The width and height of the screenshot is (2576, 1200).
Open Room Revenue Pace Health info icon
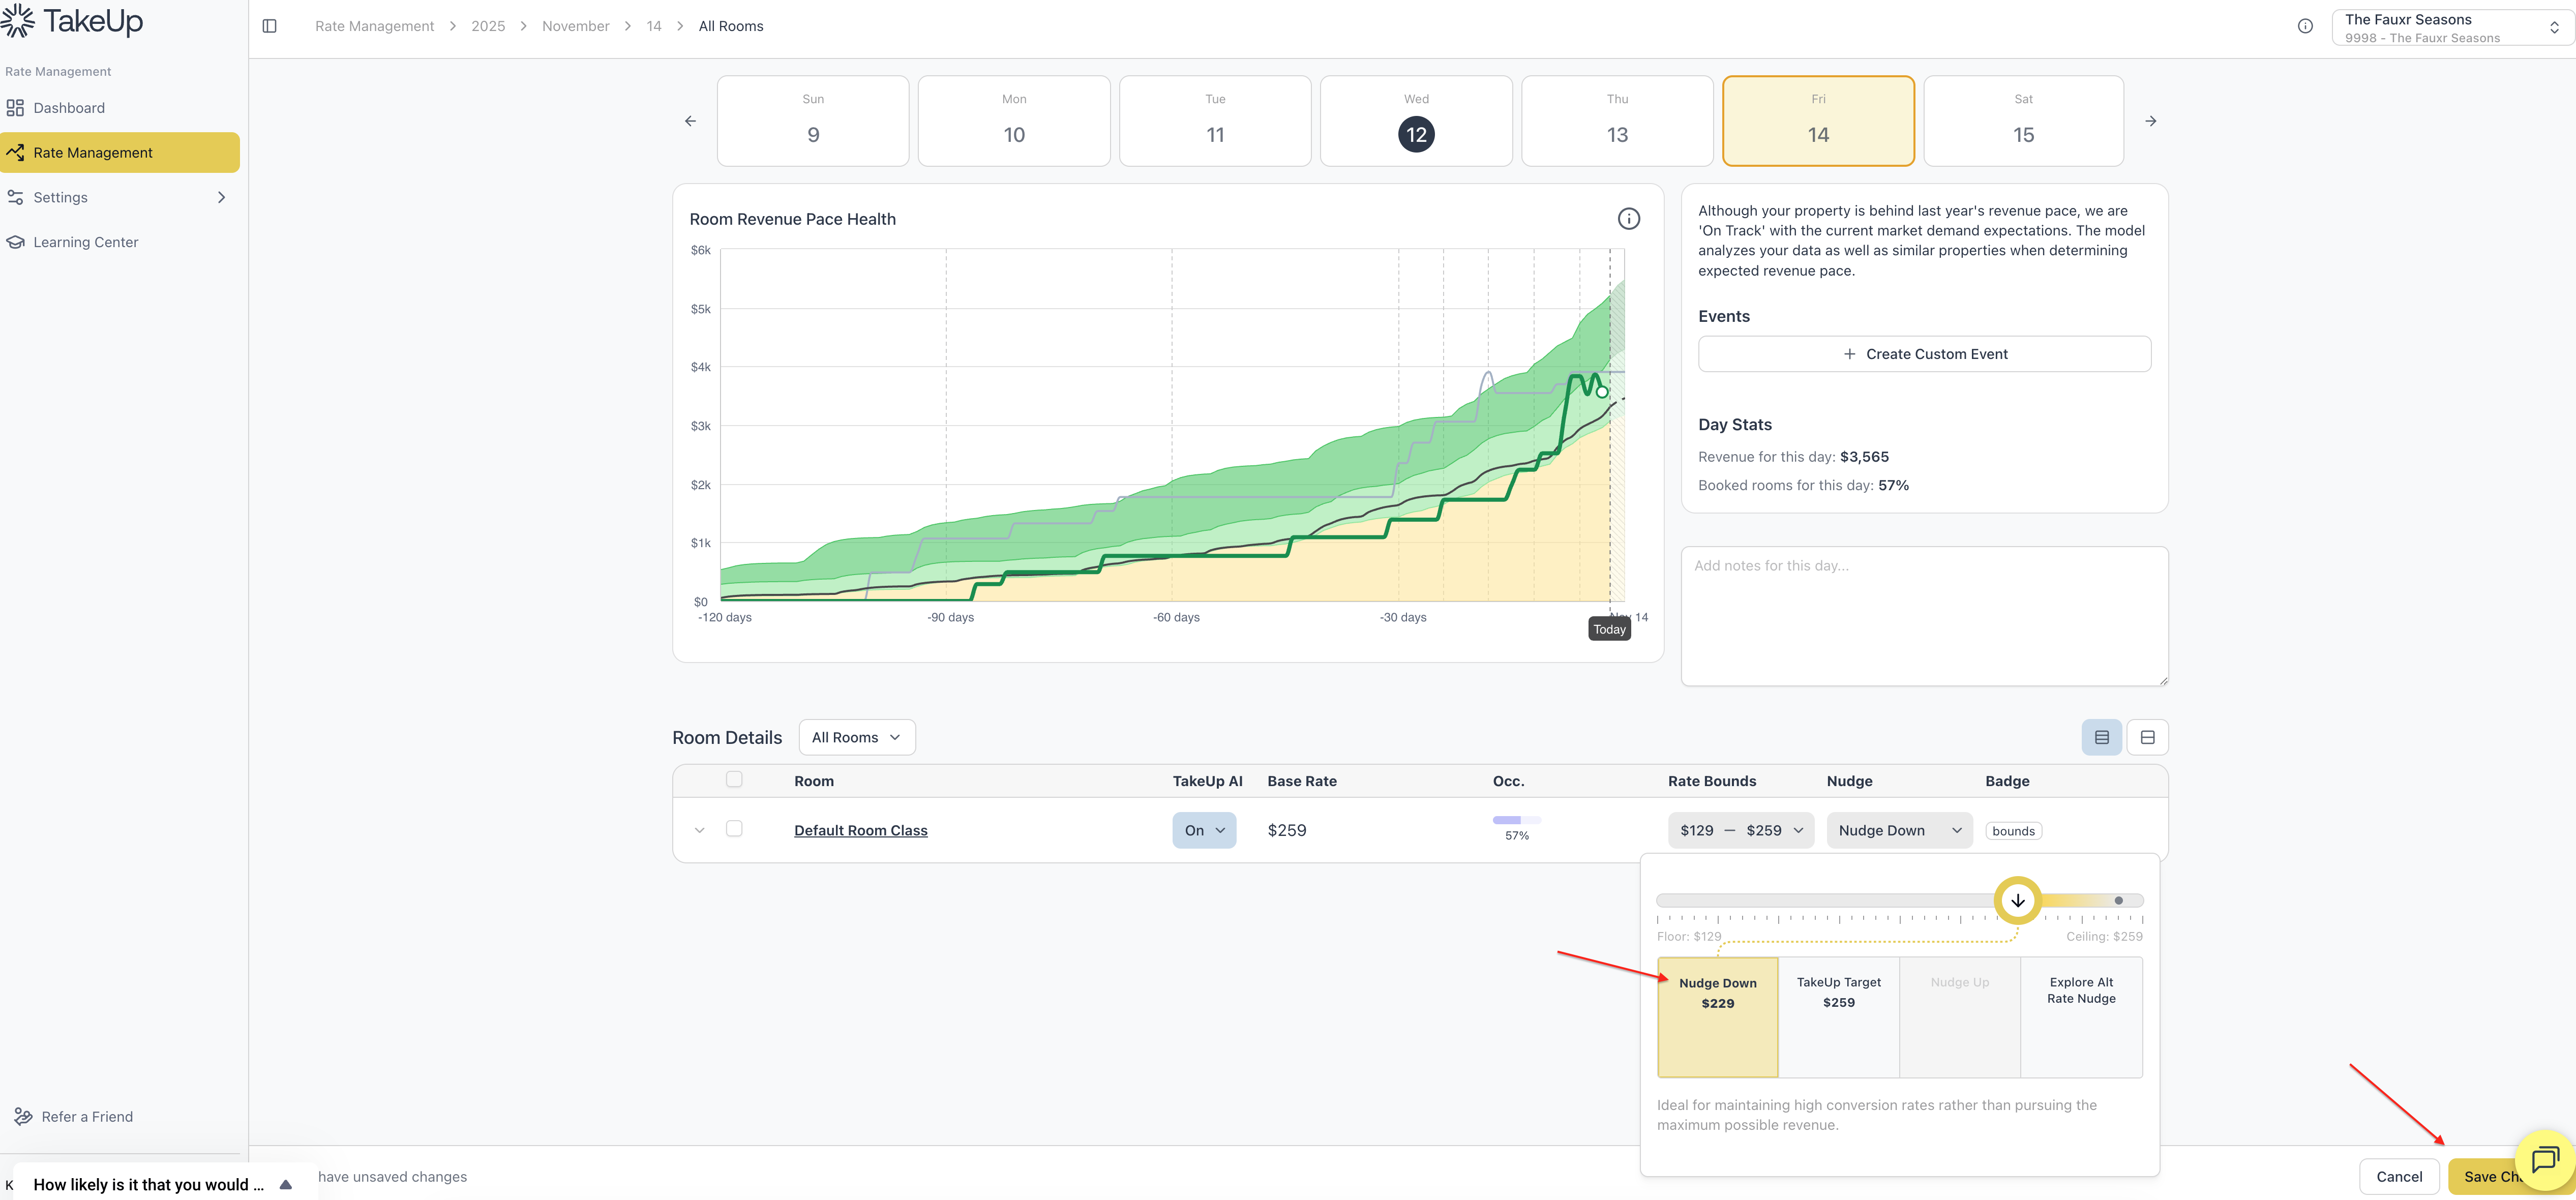click(1628, 219)
